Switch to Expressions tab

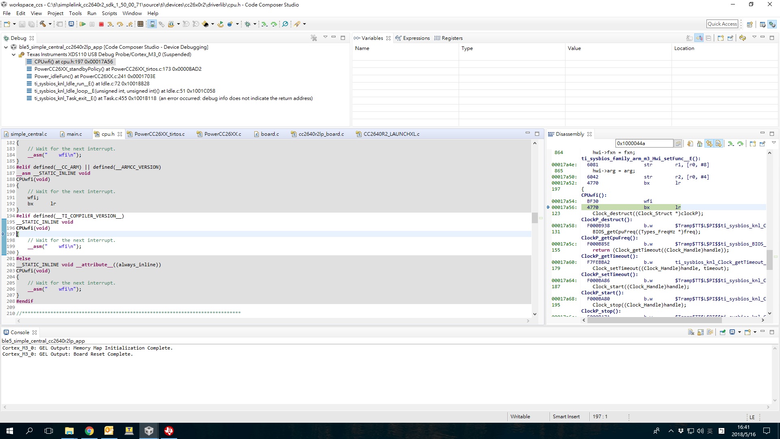pyautogui.click(x=412, y=38)
